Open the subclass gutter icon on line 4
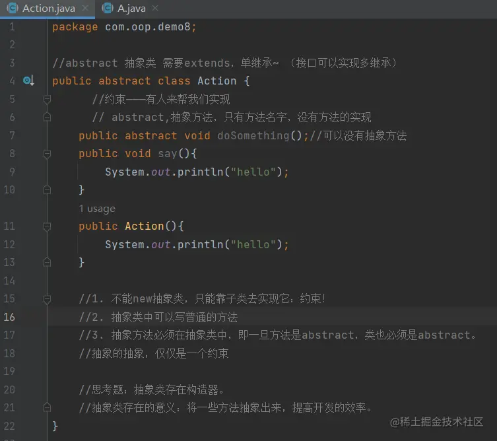This screenshot has height=441, width=497. coord(28,81)
